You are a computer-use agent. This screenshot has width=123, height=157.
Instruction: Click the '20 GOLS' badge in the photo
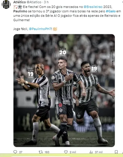(x=63, y=52)
